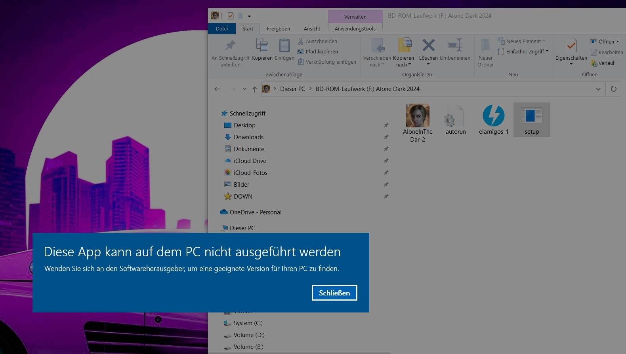Click Verknüpfung einfügen command
Image resolution: width=626 pixels, height=354 pixels.
tap(327, 62)
